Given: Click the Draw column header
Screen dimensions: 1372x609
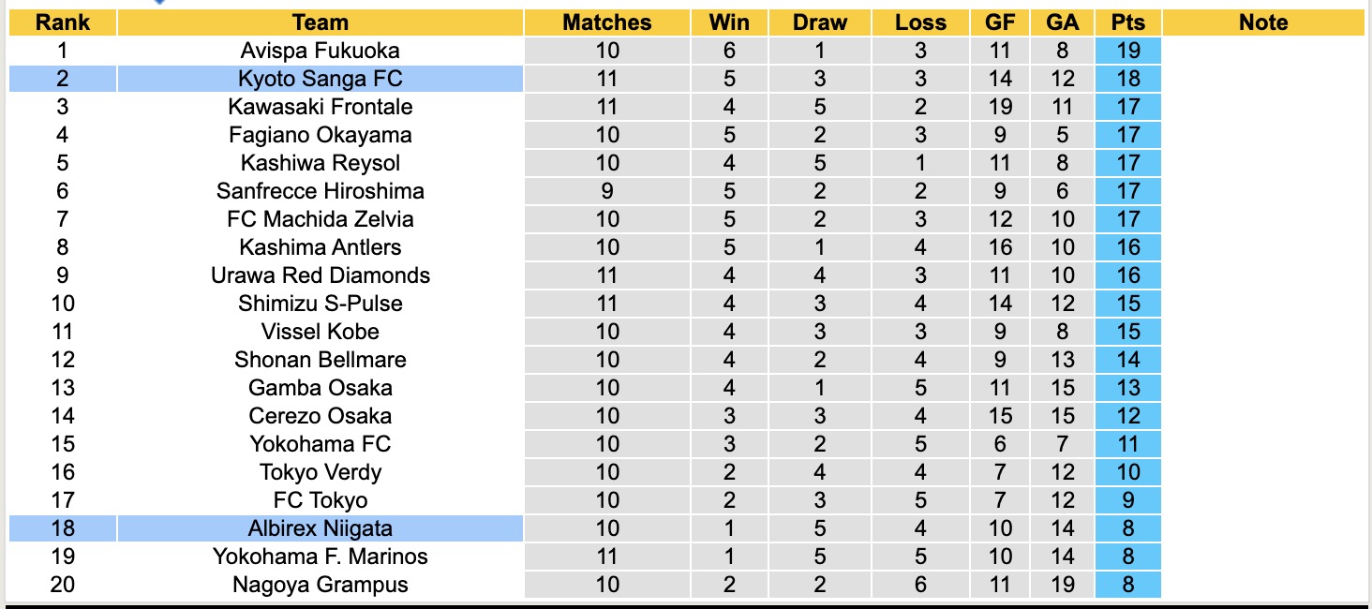Looking at the screenshot, I should [819, 22].
